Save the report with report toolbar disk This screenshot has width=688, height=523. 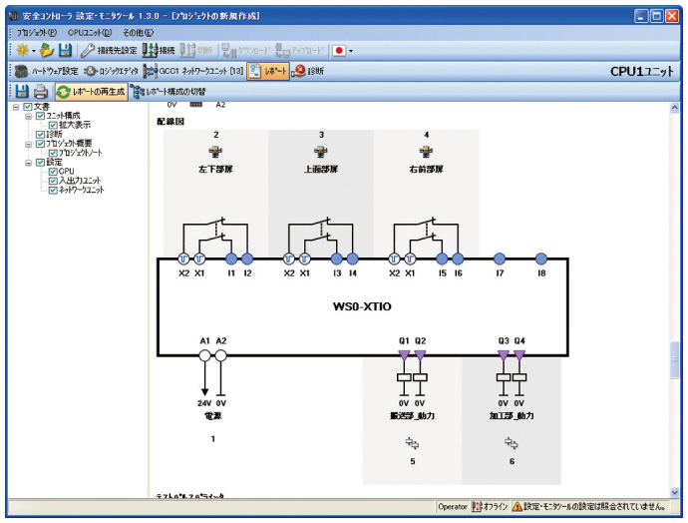(20, 92)
